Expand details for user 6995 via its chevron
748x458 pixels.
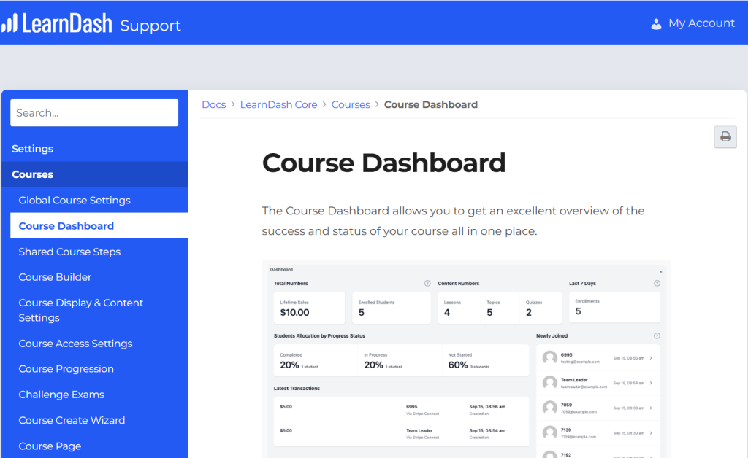pos(651,357)
